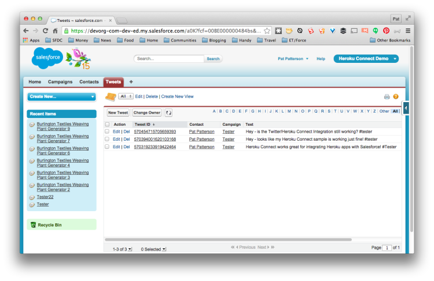Bookmark this page with the star icon
Screen dimensions: 434x281
click(x=267, y=31)
